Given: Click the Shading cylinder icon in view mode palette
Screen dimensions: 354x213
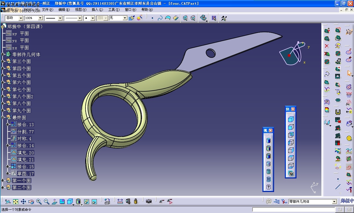Looking at the screenshot, I should click(x=268, y=141).
